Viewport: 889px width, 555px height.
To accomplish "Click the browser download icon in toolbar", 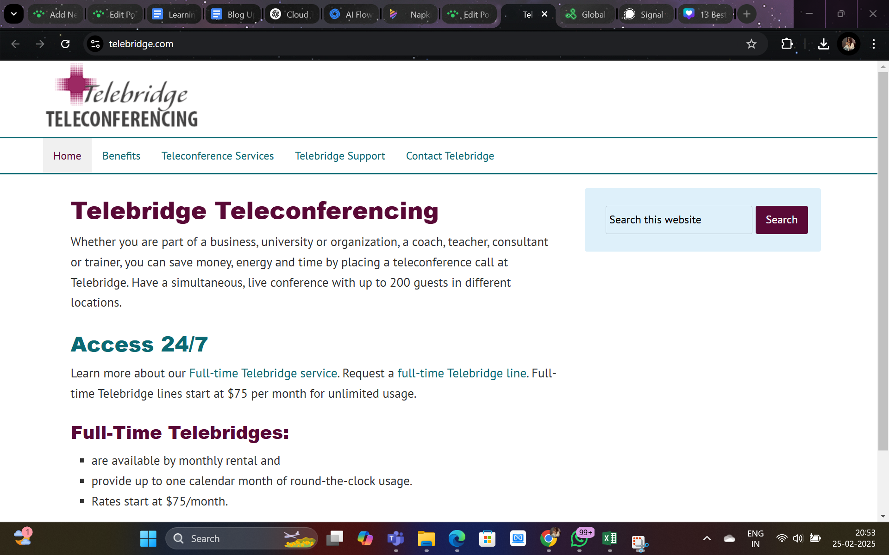I will (x=824, y=43).
